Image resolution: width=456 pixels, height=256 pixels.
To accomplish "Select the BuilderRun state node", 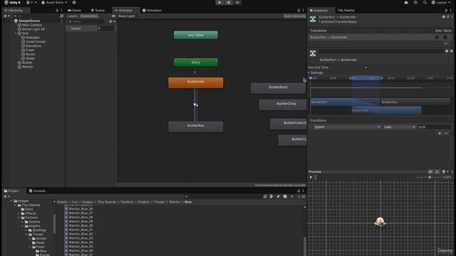I will coord(196,127).
